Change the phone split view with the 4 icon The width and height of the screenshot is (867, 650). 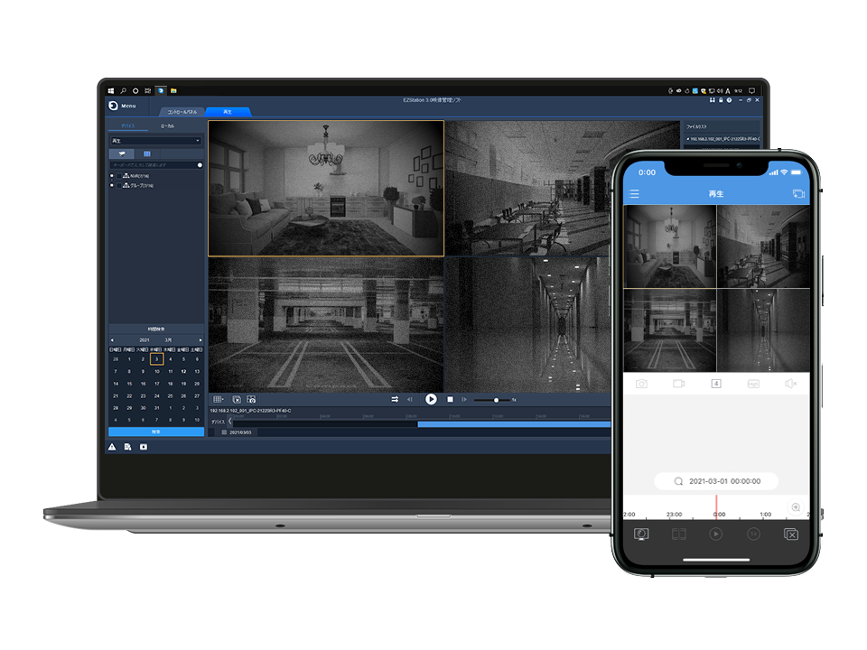click(716, 384)
